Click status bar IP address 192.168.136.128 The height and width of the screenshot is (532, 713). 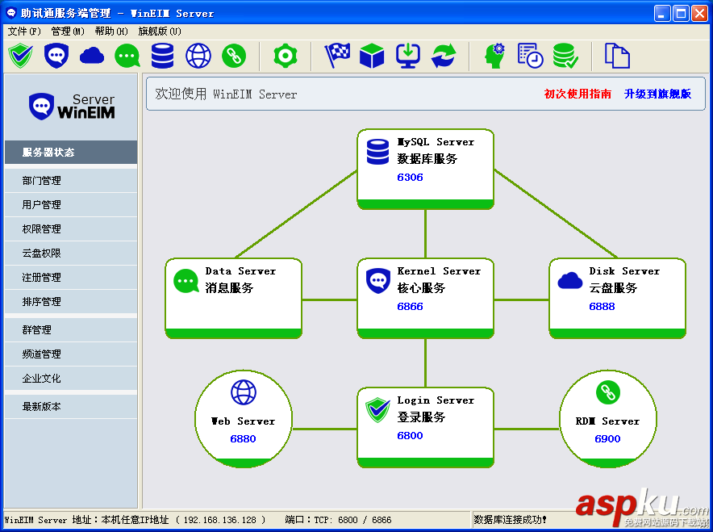click(219, 520)
